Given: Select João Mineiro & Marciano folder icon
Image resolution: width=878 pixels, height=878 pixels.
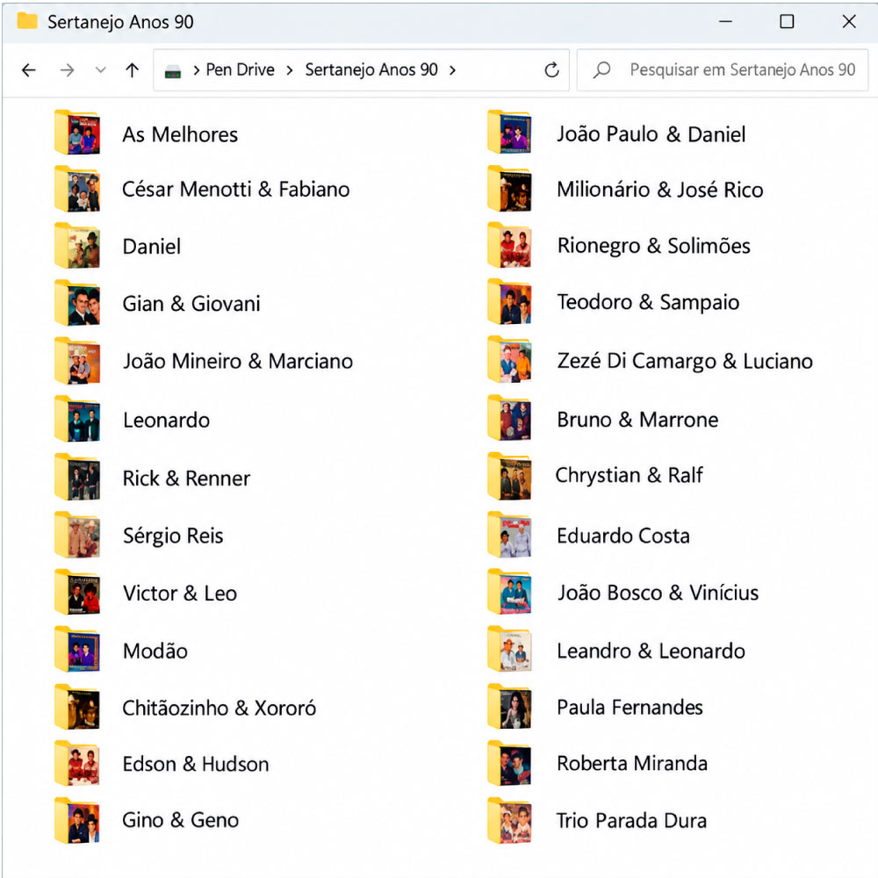Looking at the screenshot, I should [x=77, y=361].
